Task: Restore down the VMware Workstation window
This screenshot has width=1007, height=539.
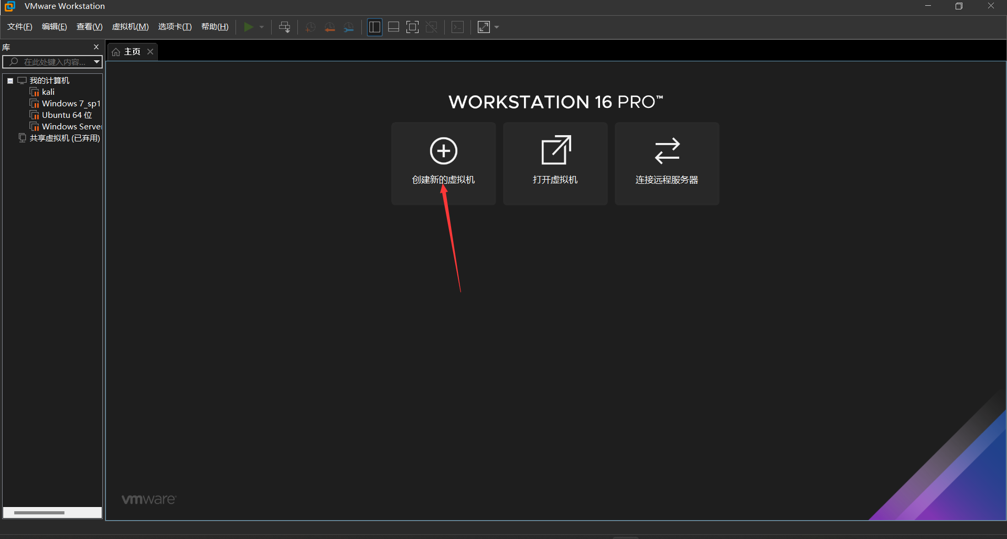Action: pyautogui.click(x=959, y=6)
